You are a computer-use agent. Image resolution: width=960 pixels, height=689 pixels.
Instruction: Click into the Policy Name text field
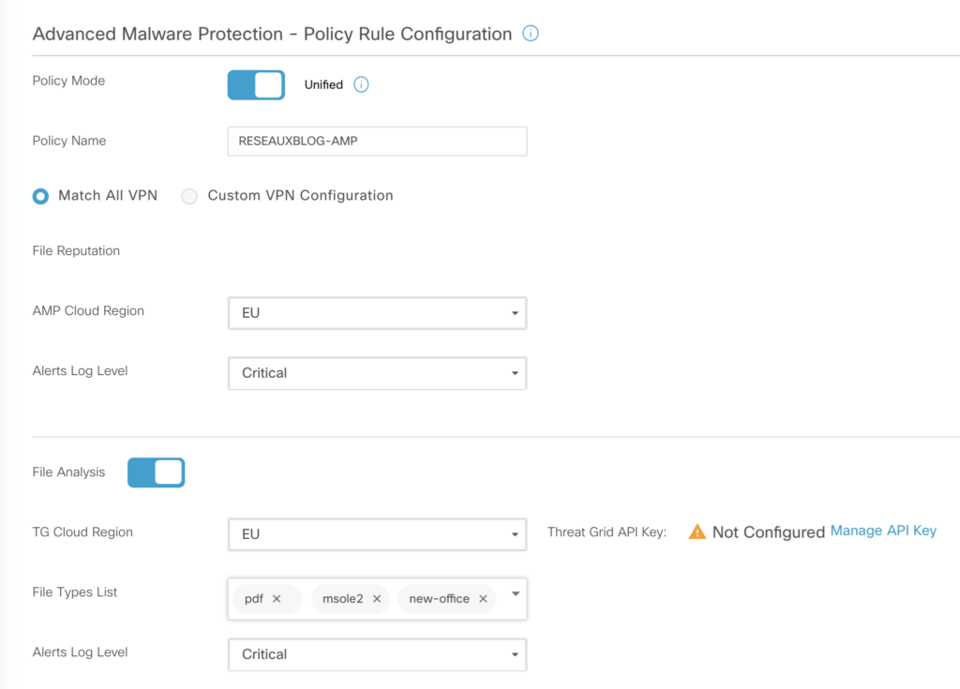[x=377, y=141]
